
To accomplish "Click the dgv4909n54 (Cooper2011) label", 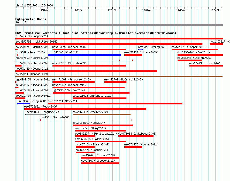I will point(33,79).
